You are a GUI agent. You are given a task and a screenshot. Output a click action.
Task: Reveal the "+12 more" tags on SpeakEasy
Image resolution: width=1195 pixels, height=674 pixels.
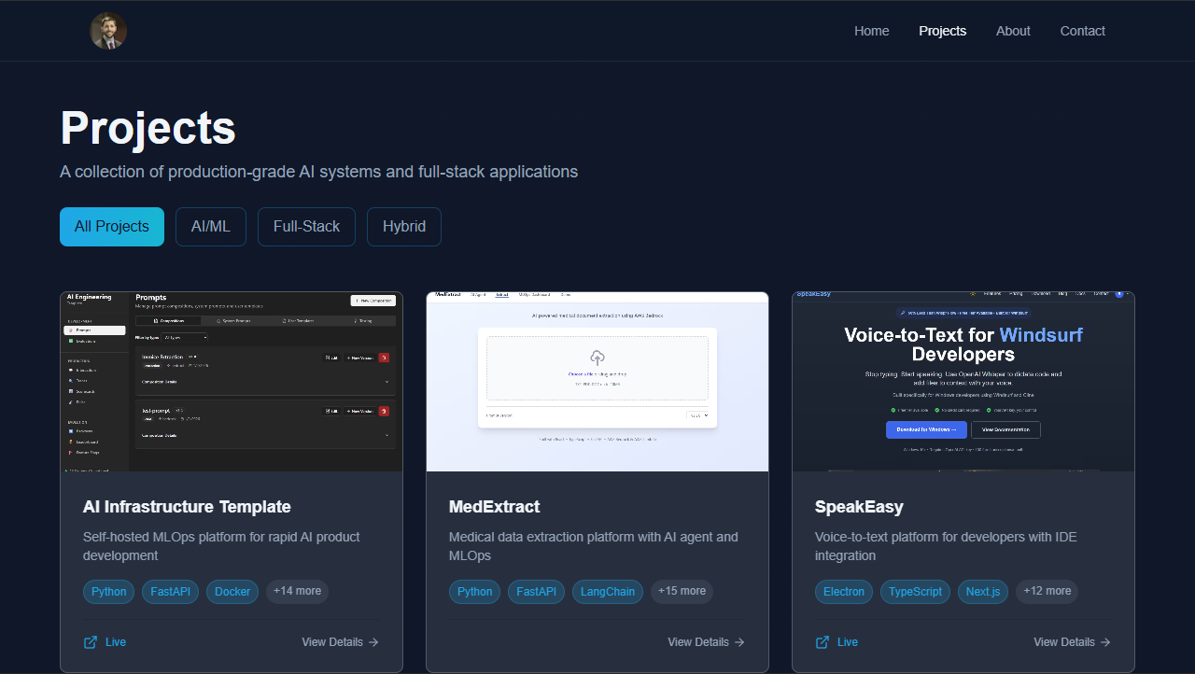point(1047,591)
